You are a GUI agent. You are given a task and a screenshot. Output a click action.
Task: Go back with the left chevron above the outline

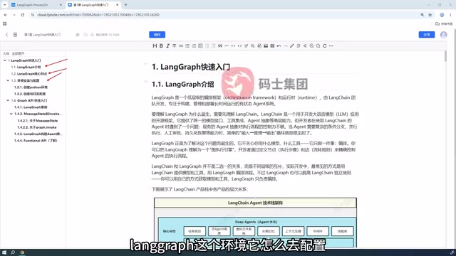point(6,35)
